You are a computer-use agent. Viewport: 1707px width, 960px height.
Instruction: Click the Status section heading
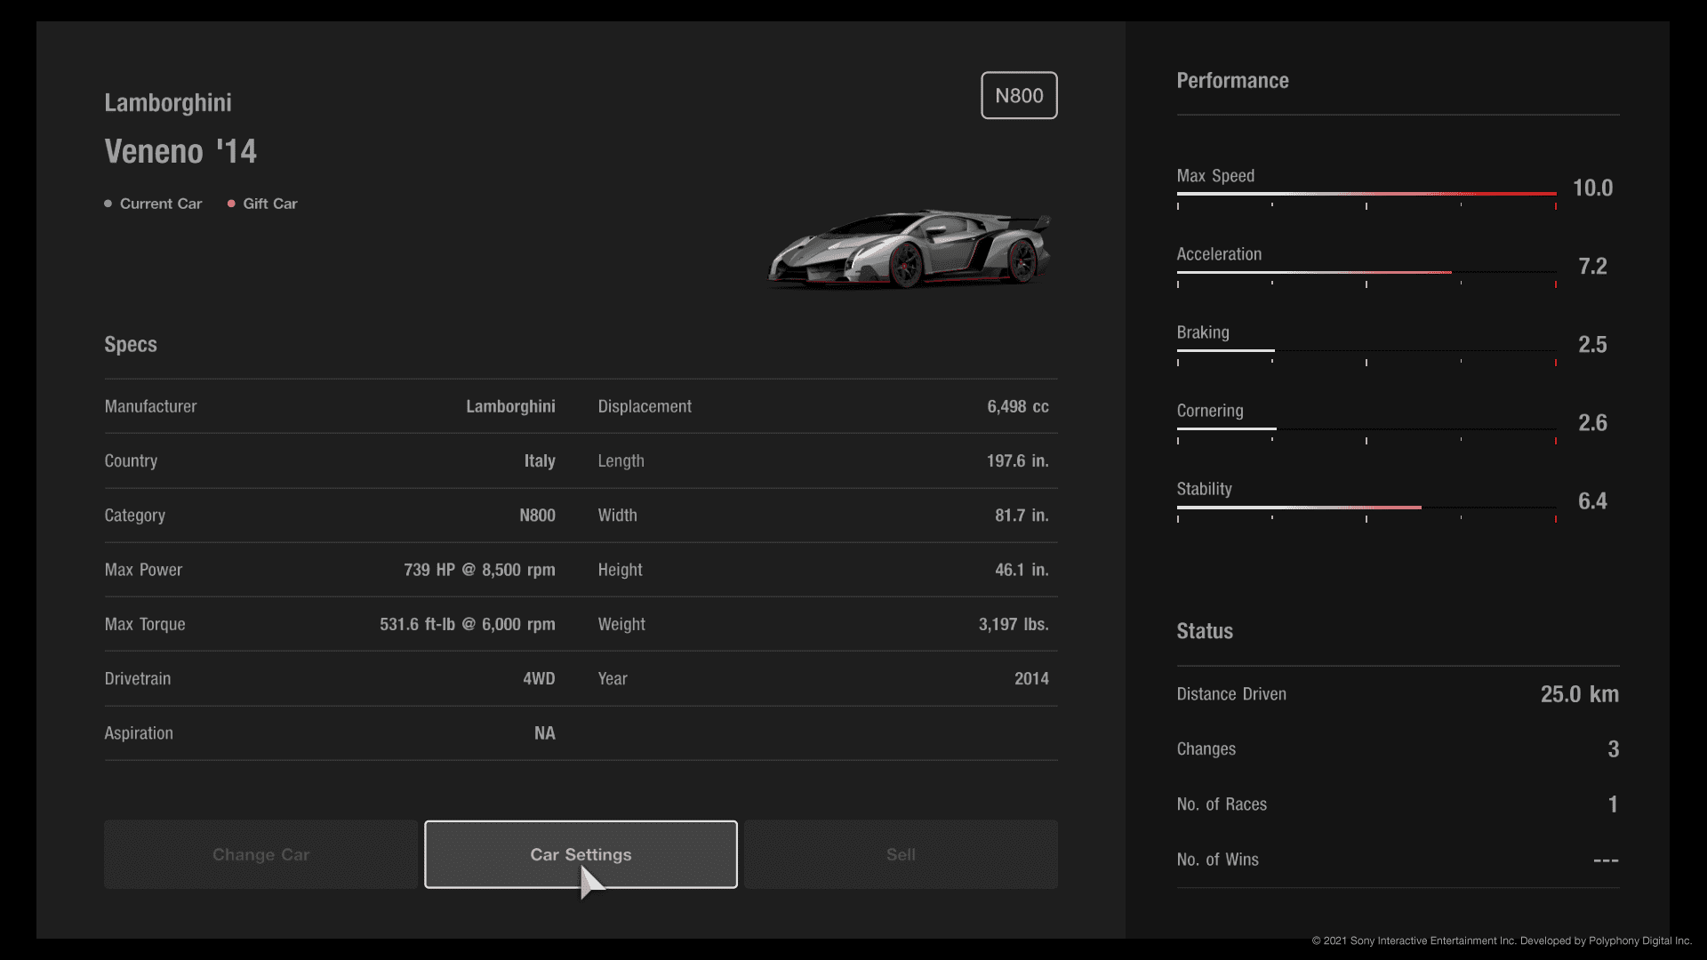(1205, 631)
